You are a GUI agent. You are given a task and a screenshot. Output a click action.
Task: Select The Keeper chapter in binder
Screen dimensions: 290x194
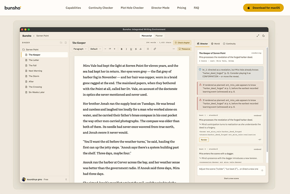tap(44, 55)
